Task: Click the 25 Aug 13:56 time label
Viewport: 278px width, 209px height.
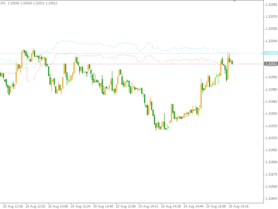Action: 126,206
